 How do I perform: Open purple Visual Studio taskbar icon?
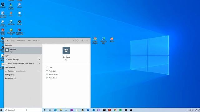click(x=99, y=110)
